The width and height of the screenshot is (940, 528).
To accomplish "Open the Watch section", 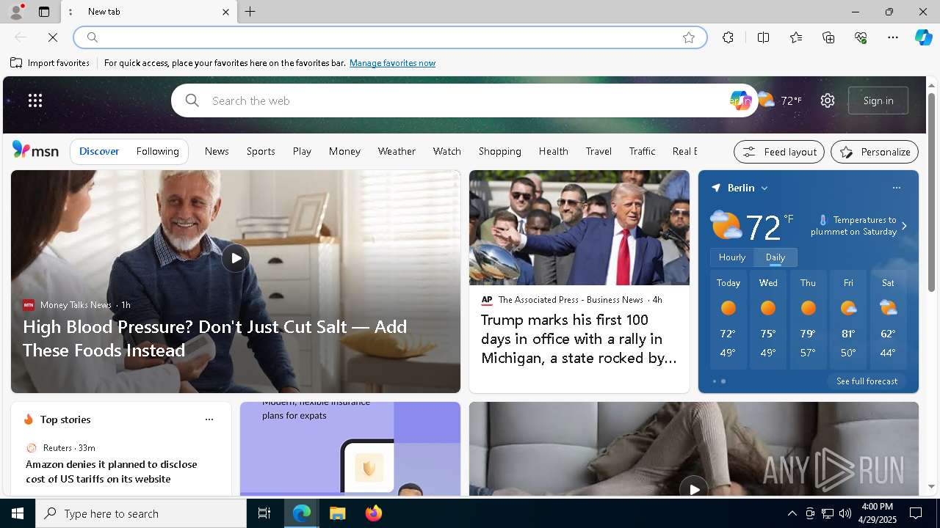I will [x=446, y=151].
